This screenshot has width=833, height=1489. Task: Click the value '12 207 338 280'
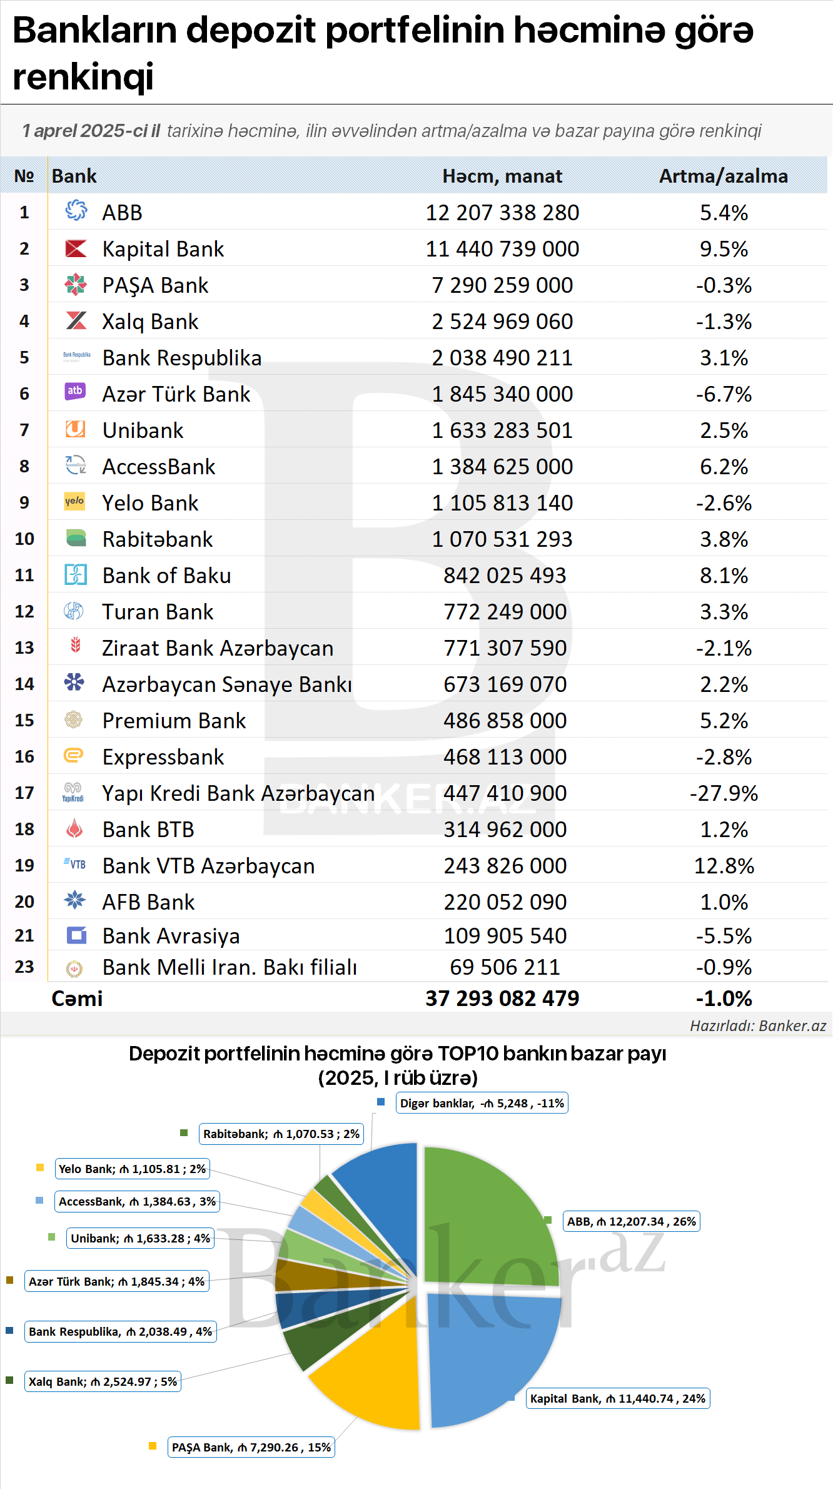(x=502, y=213)
